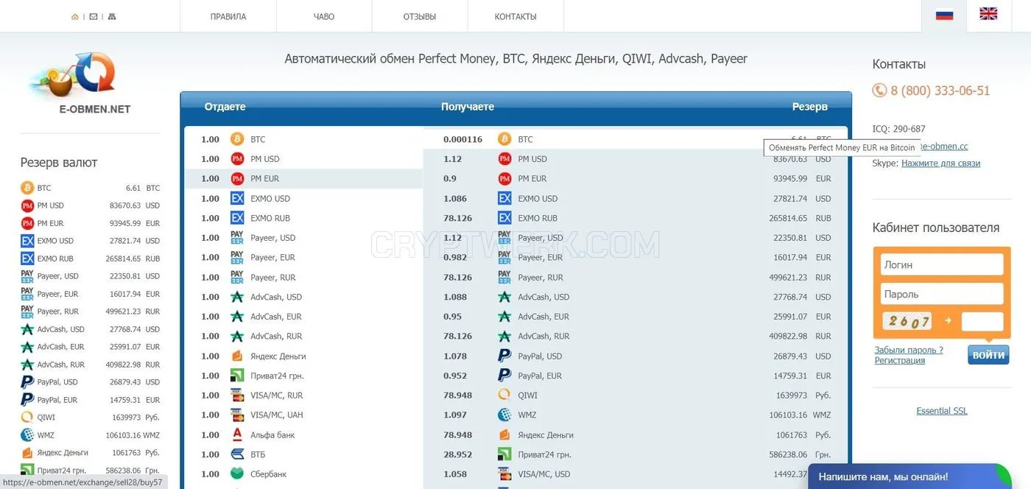Open the ЧАВО menu item

[324, 16]
